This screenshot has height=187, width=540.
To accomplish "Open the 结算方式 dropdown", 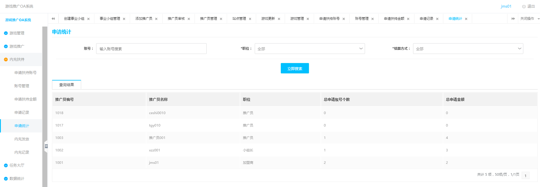I will tap(468, 49).
